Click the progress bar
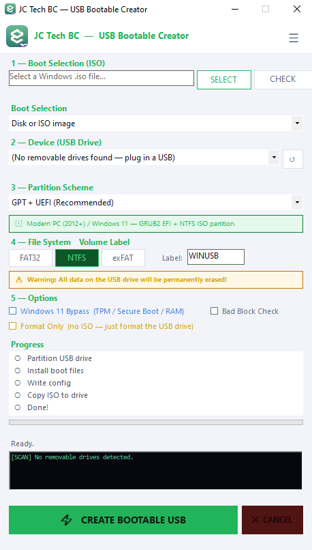The width and height of the screenshot is (312, 550). [156, 422]
